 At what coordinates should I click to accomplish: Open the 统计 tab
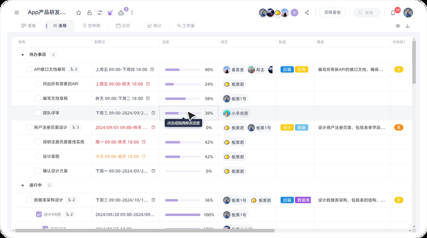coord(154,26)
